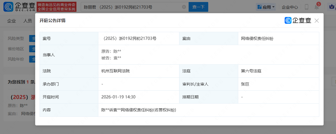This screenshot has height=134, width=336.
Task: Click the judge name 张巨
Action: 245,84
